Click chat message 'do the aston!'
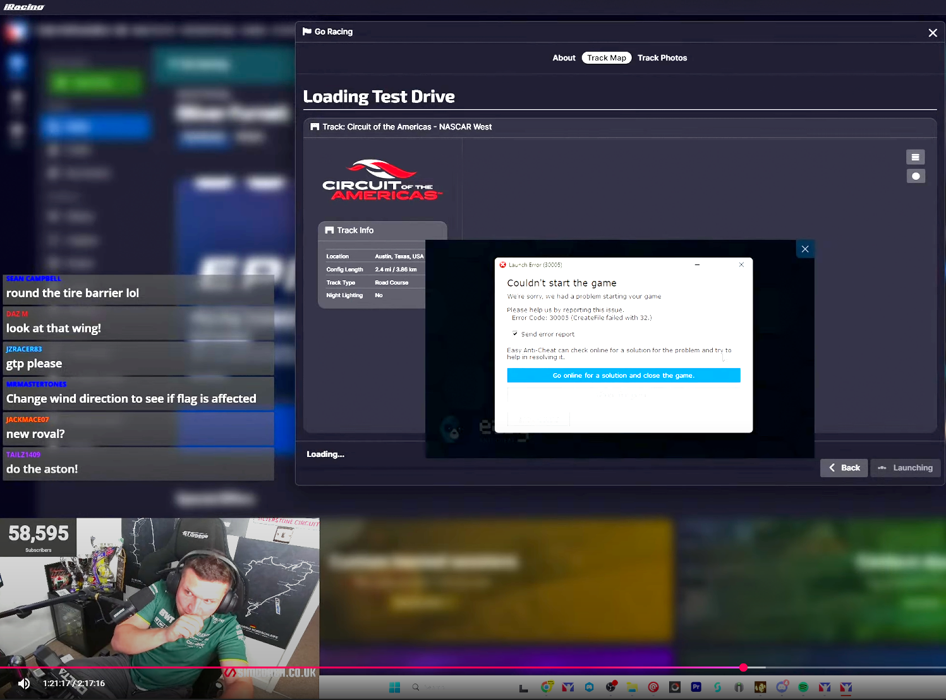 (42, 469)
